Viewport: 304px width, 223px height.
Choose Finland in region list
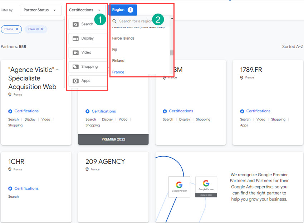pos(118,61)
